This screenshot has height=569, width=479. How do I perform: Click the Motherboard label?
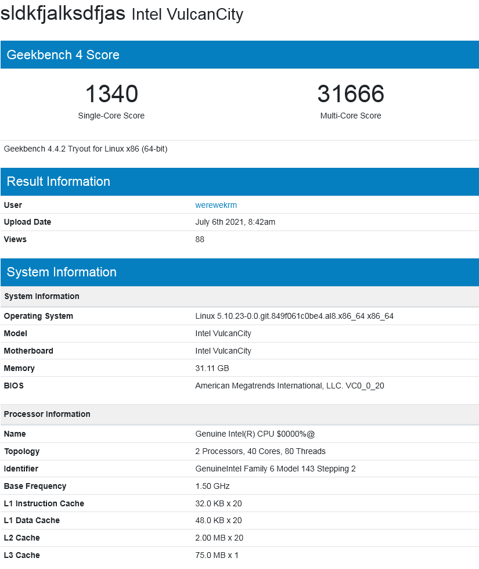click(x=28, y=351)
